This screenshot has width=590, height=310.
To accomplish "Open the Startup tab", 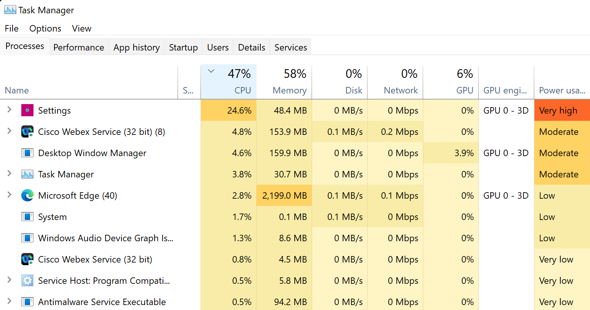I will (x=183, y=47).
